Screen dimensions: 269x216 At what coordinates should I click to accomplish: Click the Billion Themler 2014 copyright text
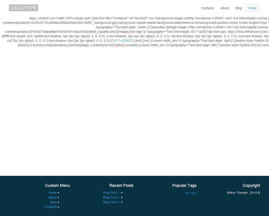243,193
